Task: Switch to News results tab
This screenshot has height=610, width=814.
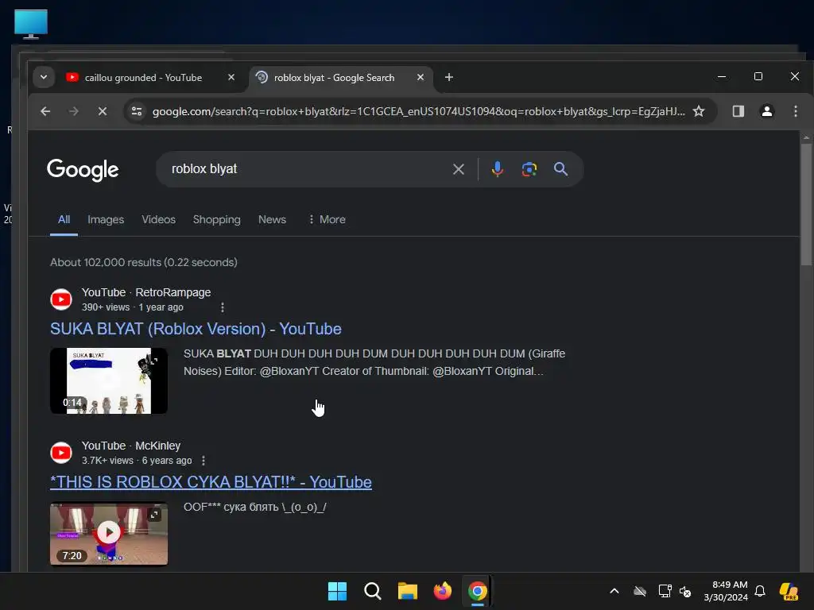Action: coord(272,219)
